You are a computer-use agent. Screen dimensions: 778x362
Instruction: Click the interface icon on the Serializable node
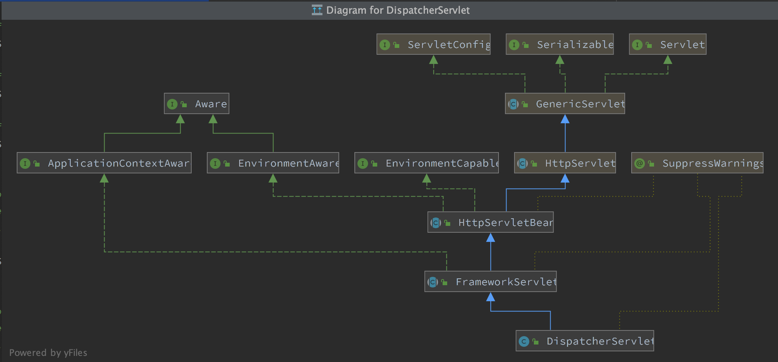coord(514,45)
